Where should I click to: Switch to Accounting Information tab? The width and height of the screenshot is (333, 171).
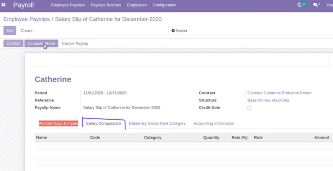[214, 123]
